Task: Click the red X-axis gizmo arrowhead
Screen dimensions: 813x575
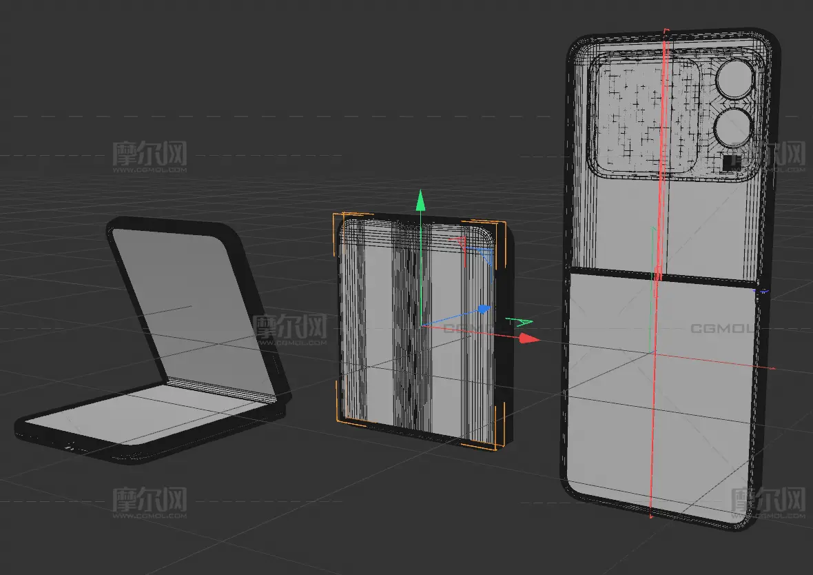Action: coord(528,339)
